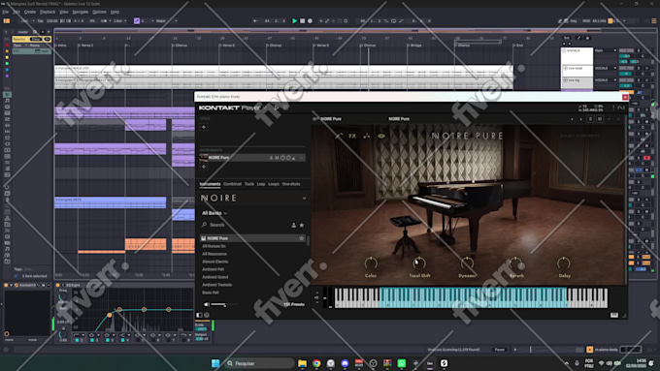
Task: Click the plus icon under Instruments
Action: [204, 167]
